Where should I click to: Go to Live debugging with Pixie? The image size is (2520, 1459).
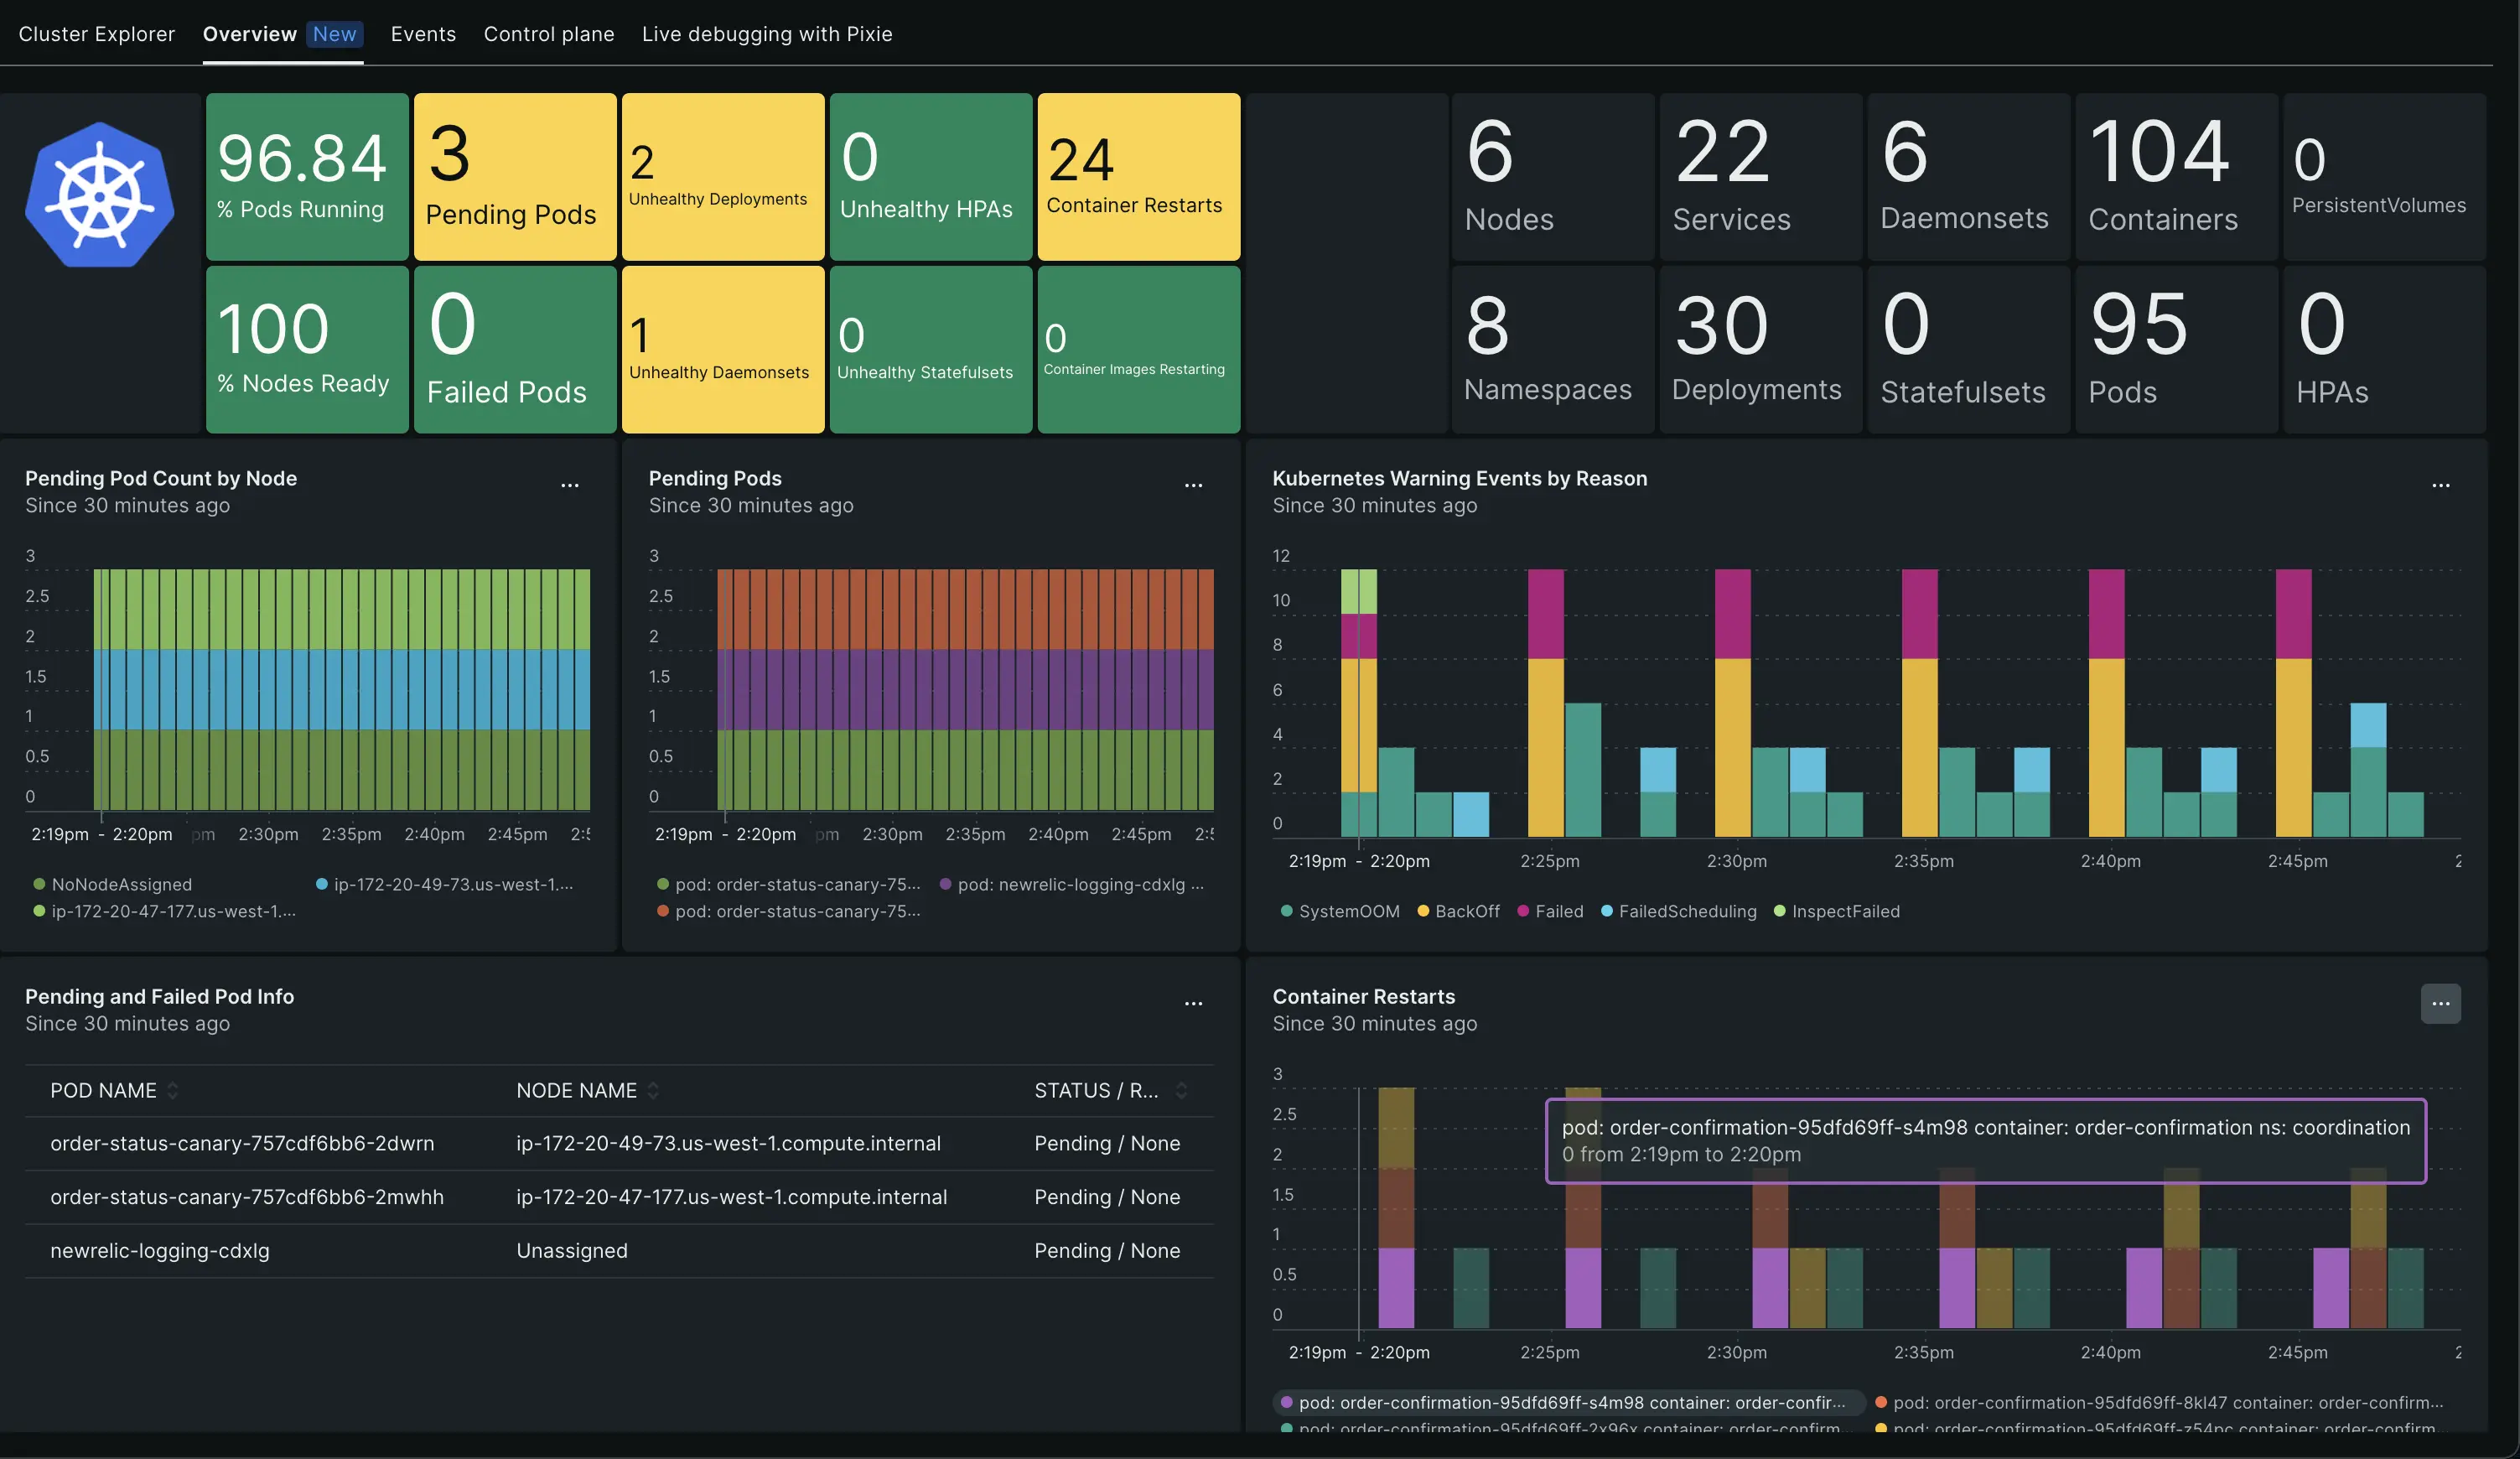[x=767, y=33]
